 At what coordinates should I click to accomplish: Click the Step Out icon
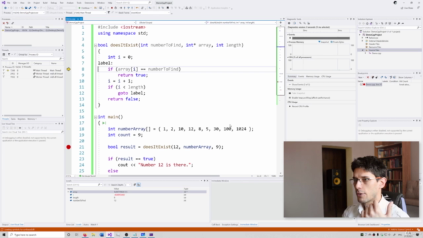pos(132,8)
